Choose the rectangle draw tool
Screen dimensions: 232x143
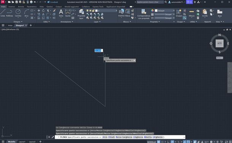[x=32, y=11]
